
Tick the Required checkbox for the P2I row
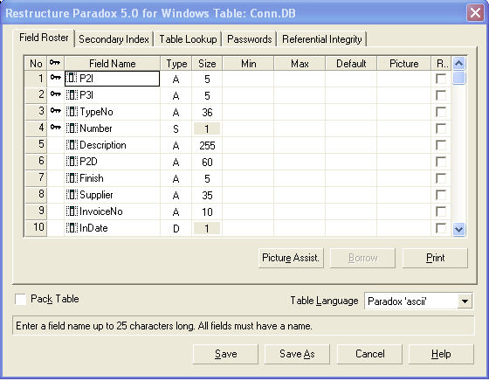[441, 79]
